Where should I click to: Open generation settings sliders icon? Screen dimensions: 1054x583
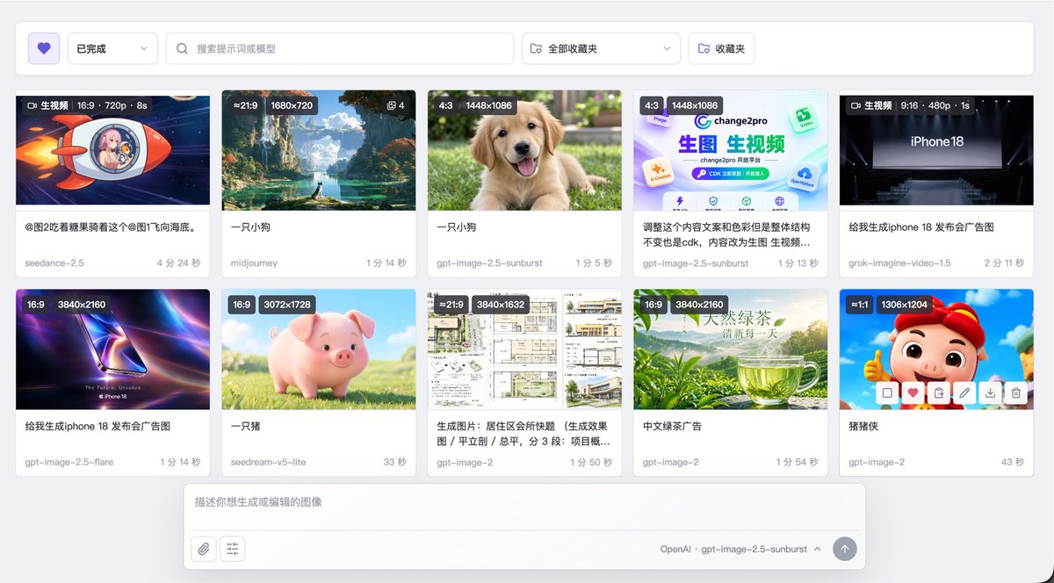pyautogui.click(x=233, y=549)
